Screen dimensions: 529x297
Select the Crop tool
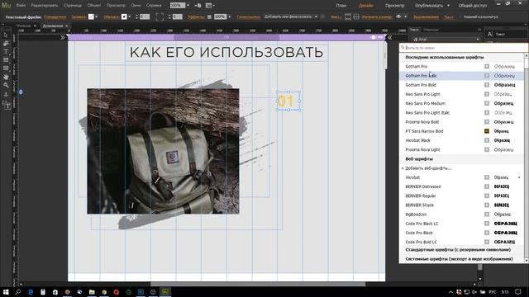click(6, 44)
